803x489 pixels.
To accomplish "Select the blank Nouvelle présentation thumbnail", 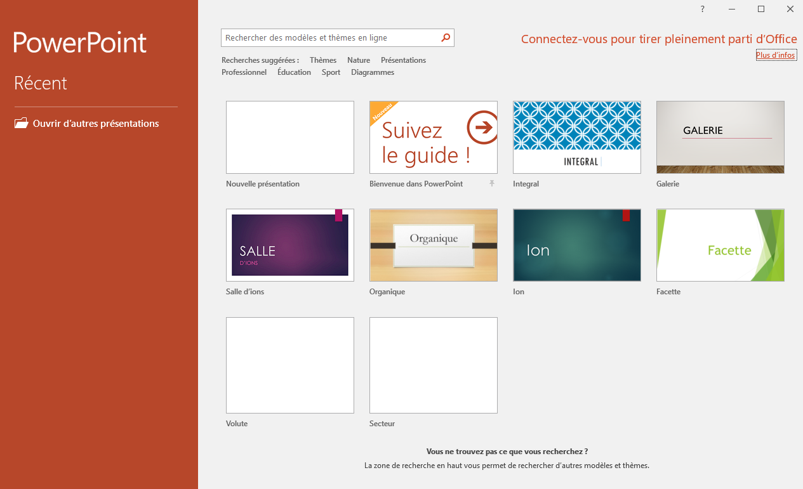I will pyautogui.click(x=290, y=137).
